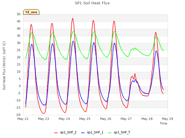Click the highest red peak on May 24
Image resolution: width=185 pixels, height=138 pixels.
click(x=73, y=18)
